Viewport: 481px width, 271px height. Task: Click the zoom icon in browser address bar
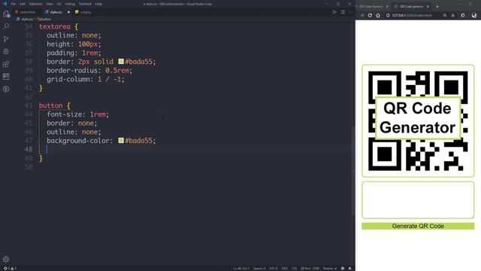(444, 15)
